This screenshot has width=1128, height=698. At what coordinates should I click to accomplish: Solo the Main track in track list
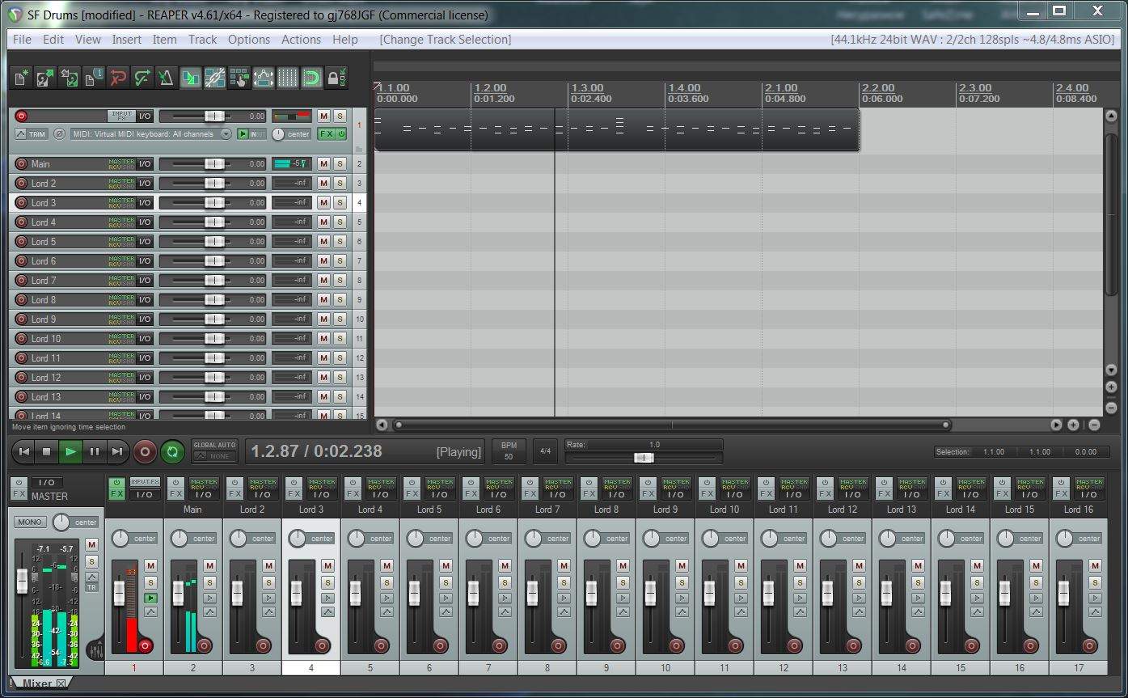(340, 164)
